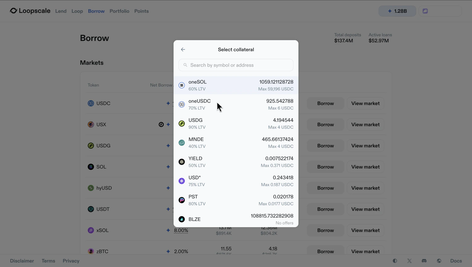Click the USD* token icon in collateral list
This screenshot has height=267, width=472.
(182, 181)
